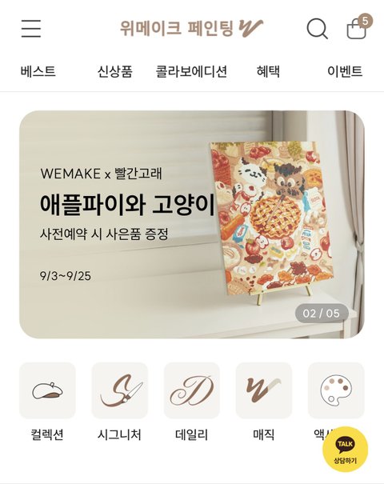Viewport: 384px width, 484px height.
Task: Click the 02 / 05 slide indicator
Action: point(322,314)
